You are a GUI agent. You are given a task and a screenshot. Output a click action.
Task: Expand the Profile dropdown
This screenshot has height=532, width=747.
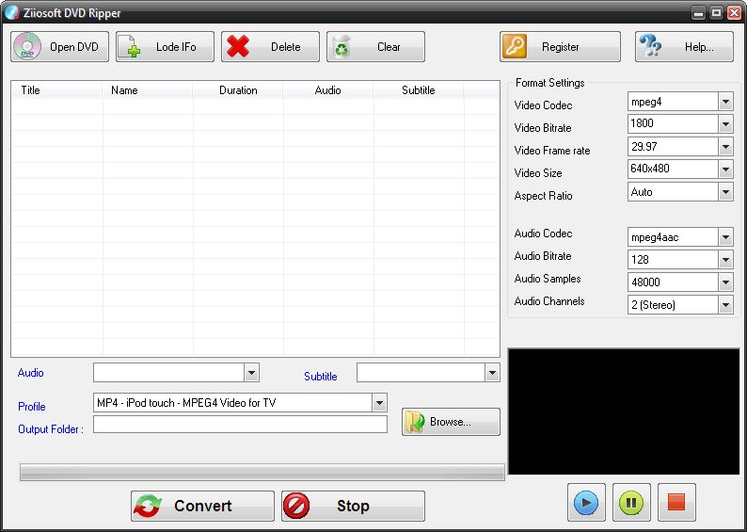click(379, 403)
